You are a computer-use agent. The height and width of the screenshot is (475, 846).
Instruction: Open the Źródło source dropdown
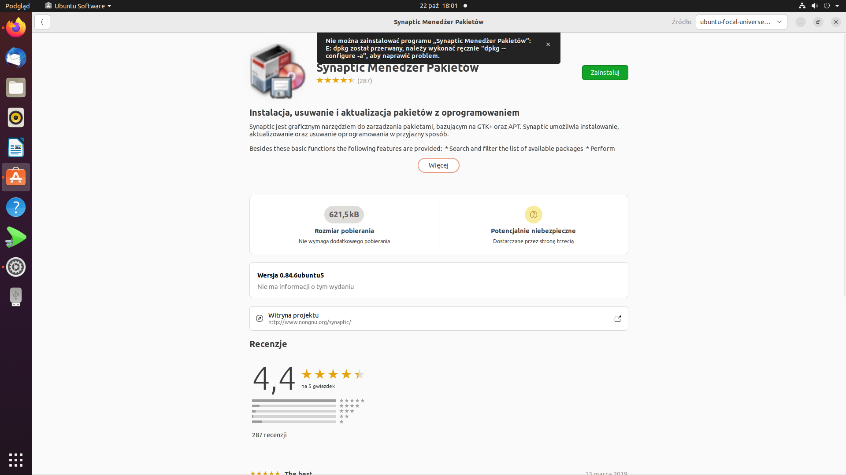click(x=741, y=22)
